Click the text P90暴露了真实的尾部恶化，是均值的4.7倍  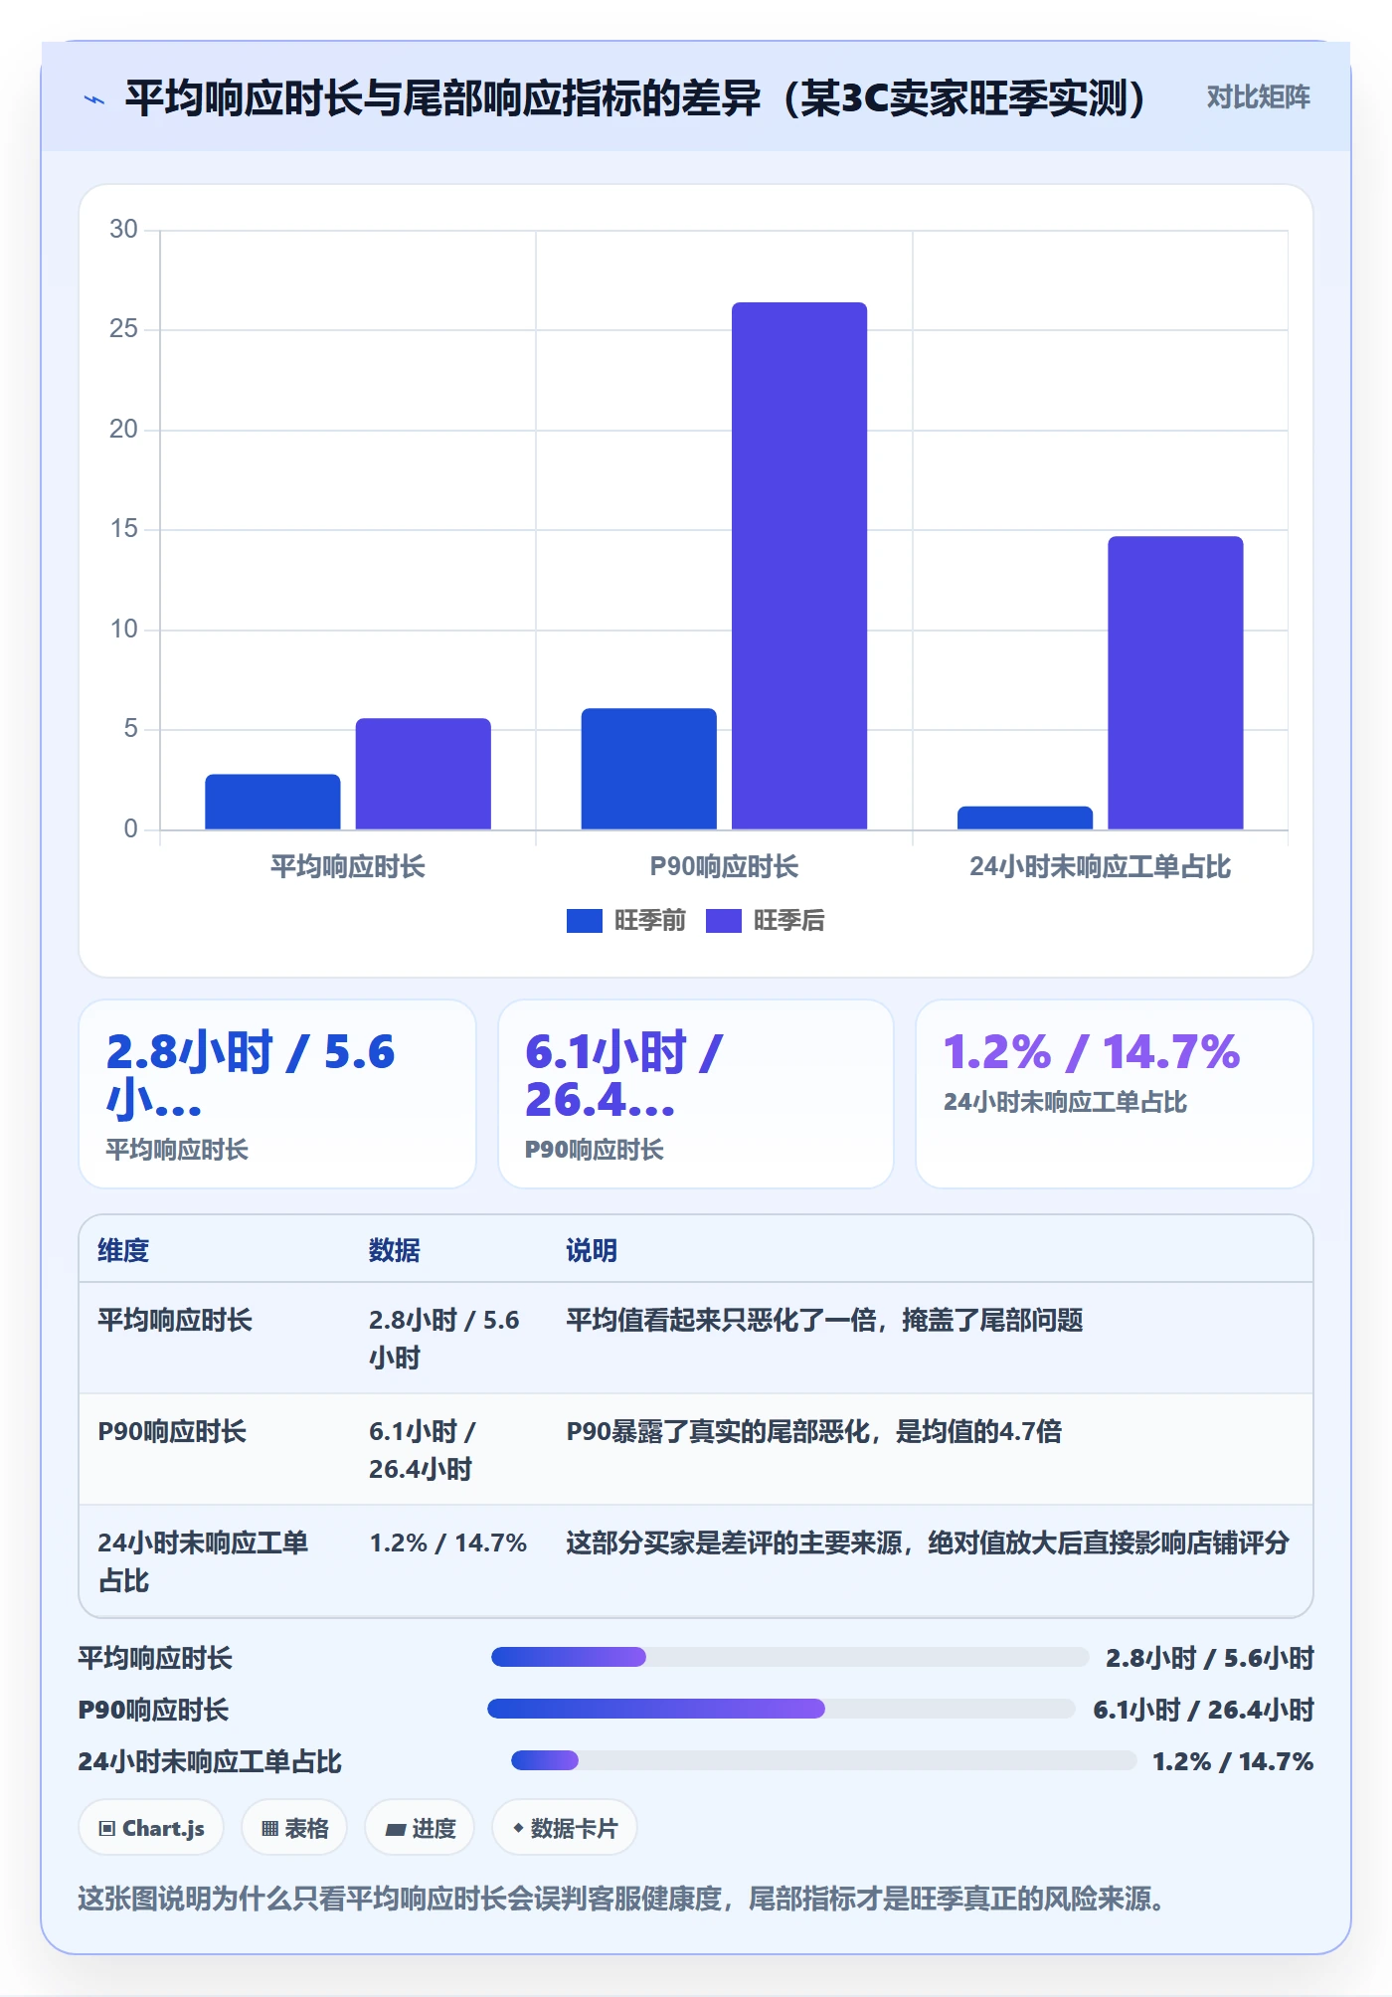pos(814,1431)
